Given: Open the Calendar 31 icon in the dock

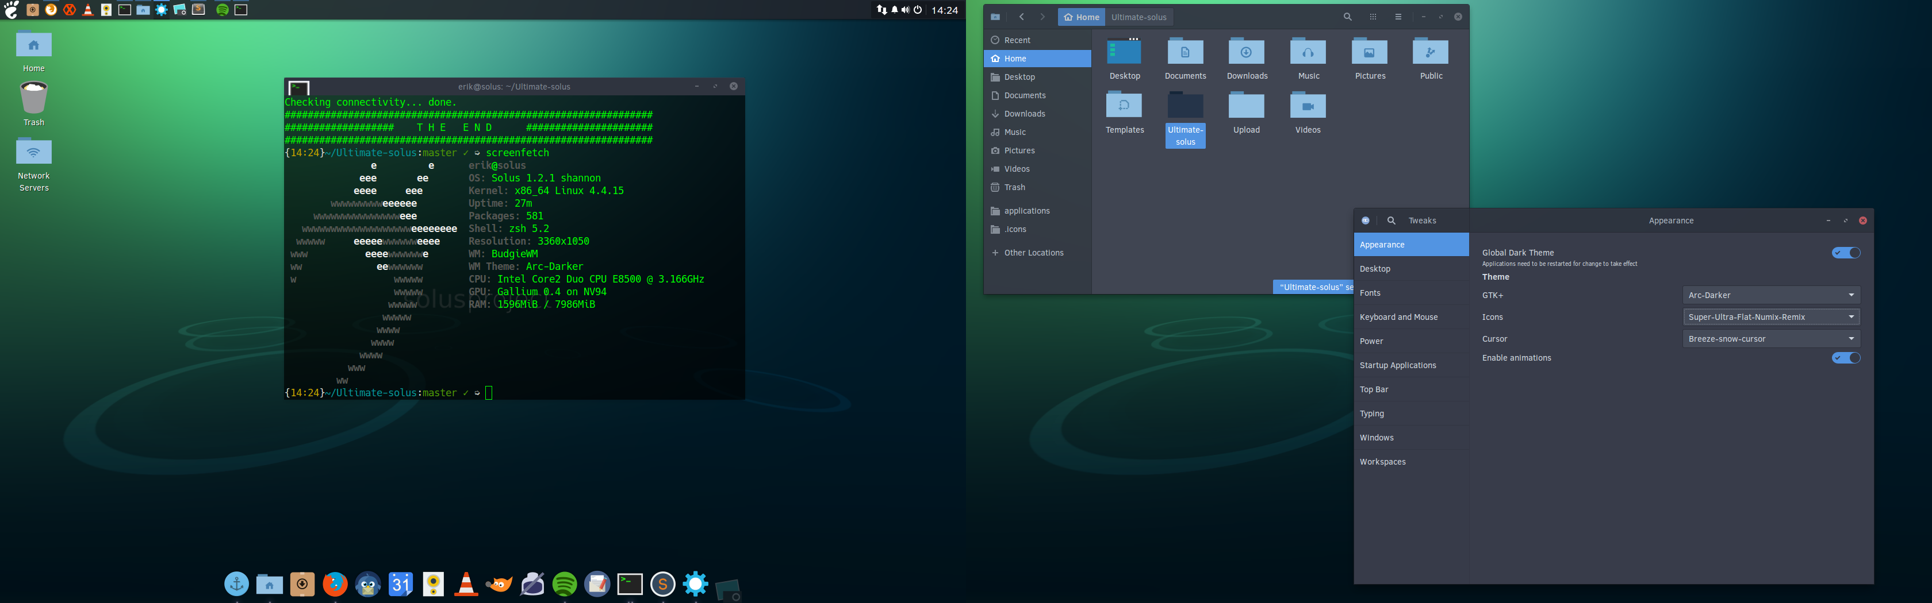Looking at the screenshot, I should pyautogui.click(x=401, y=584).
